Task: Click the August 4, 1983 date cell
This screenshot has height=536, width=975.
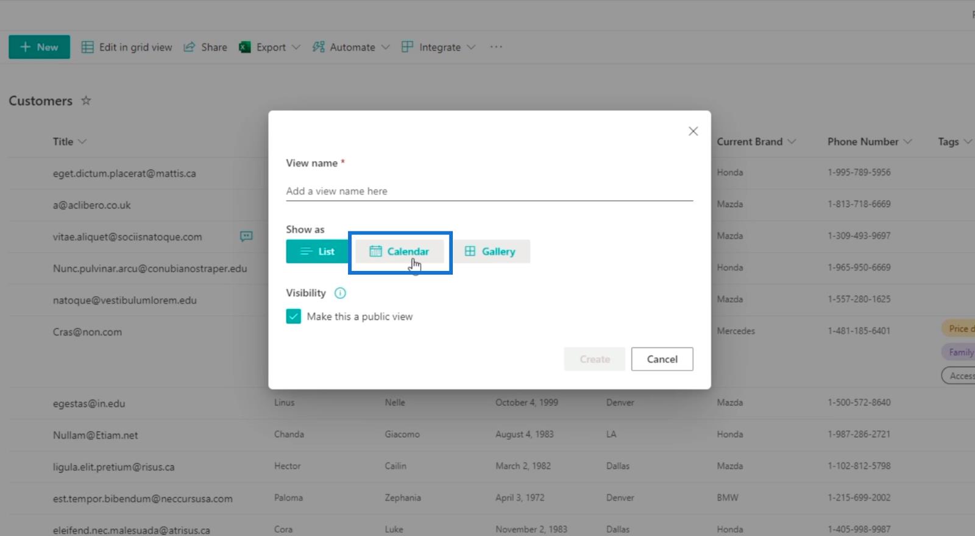Action: 525,434
